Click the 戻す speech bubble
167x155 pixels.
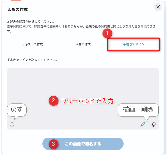pos(17,110)
